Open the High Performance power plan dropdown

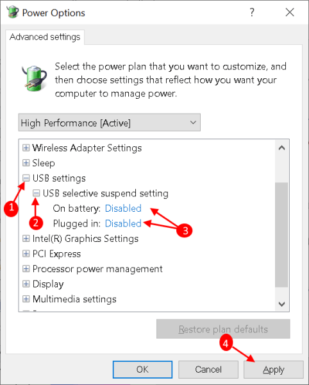(x=110, y=123)
